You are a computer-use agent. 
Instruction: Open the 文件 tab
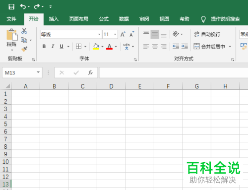[x=11, y=19]
